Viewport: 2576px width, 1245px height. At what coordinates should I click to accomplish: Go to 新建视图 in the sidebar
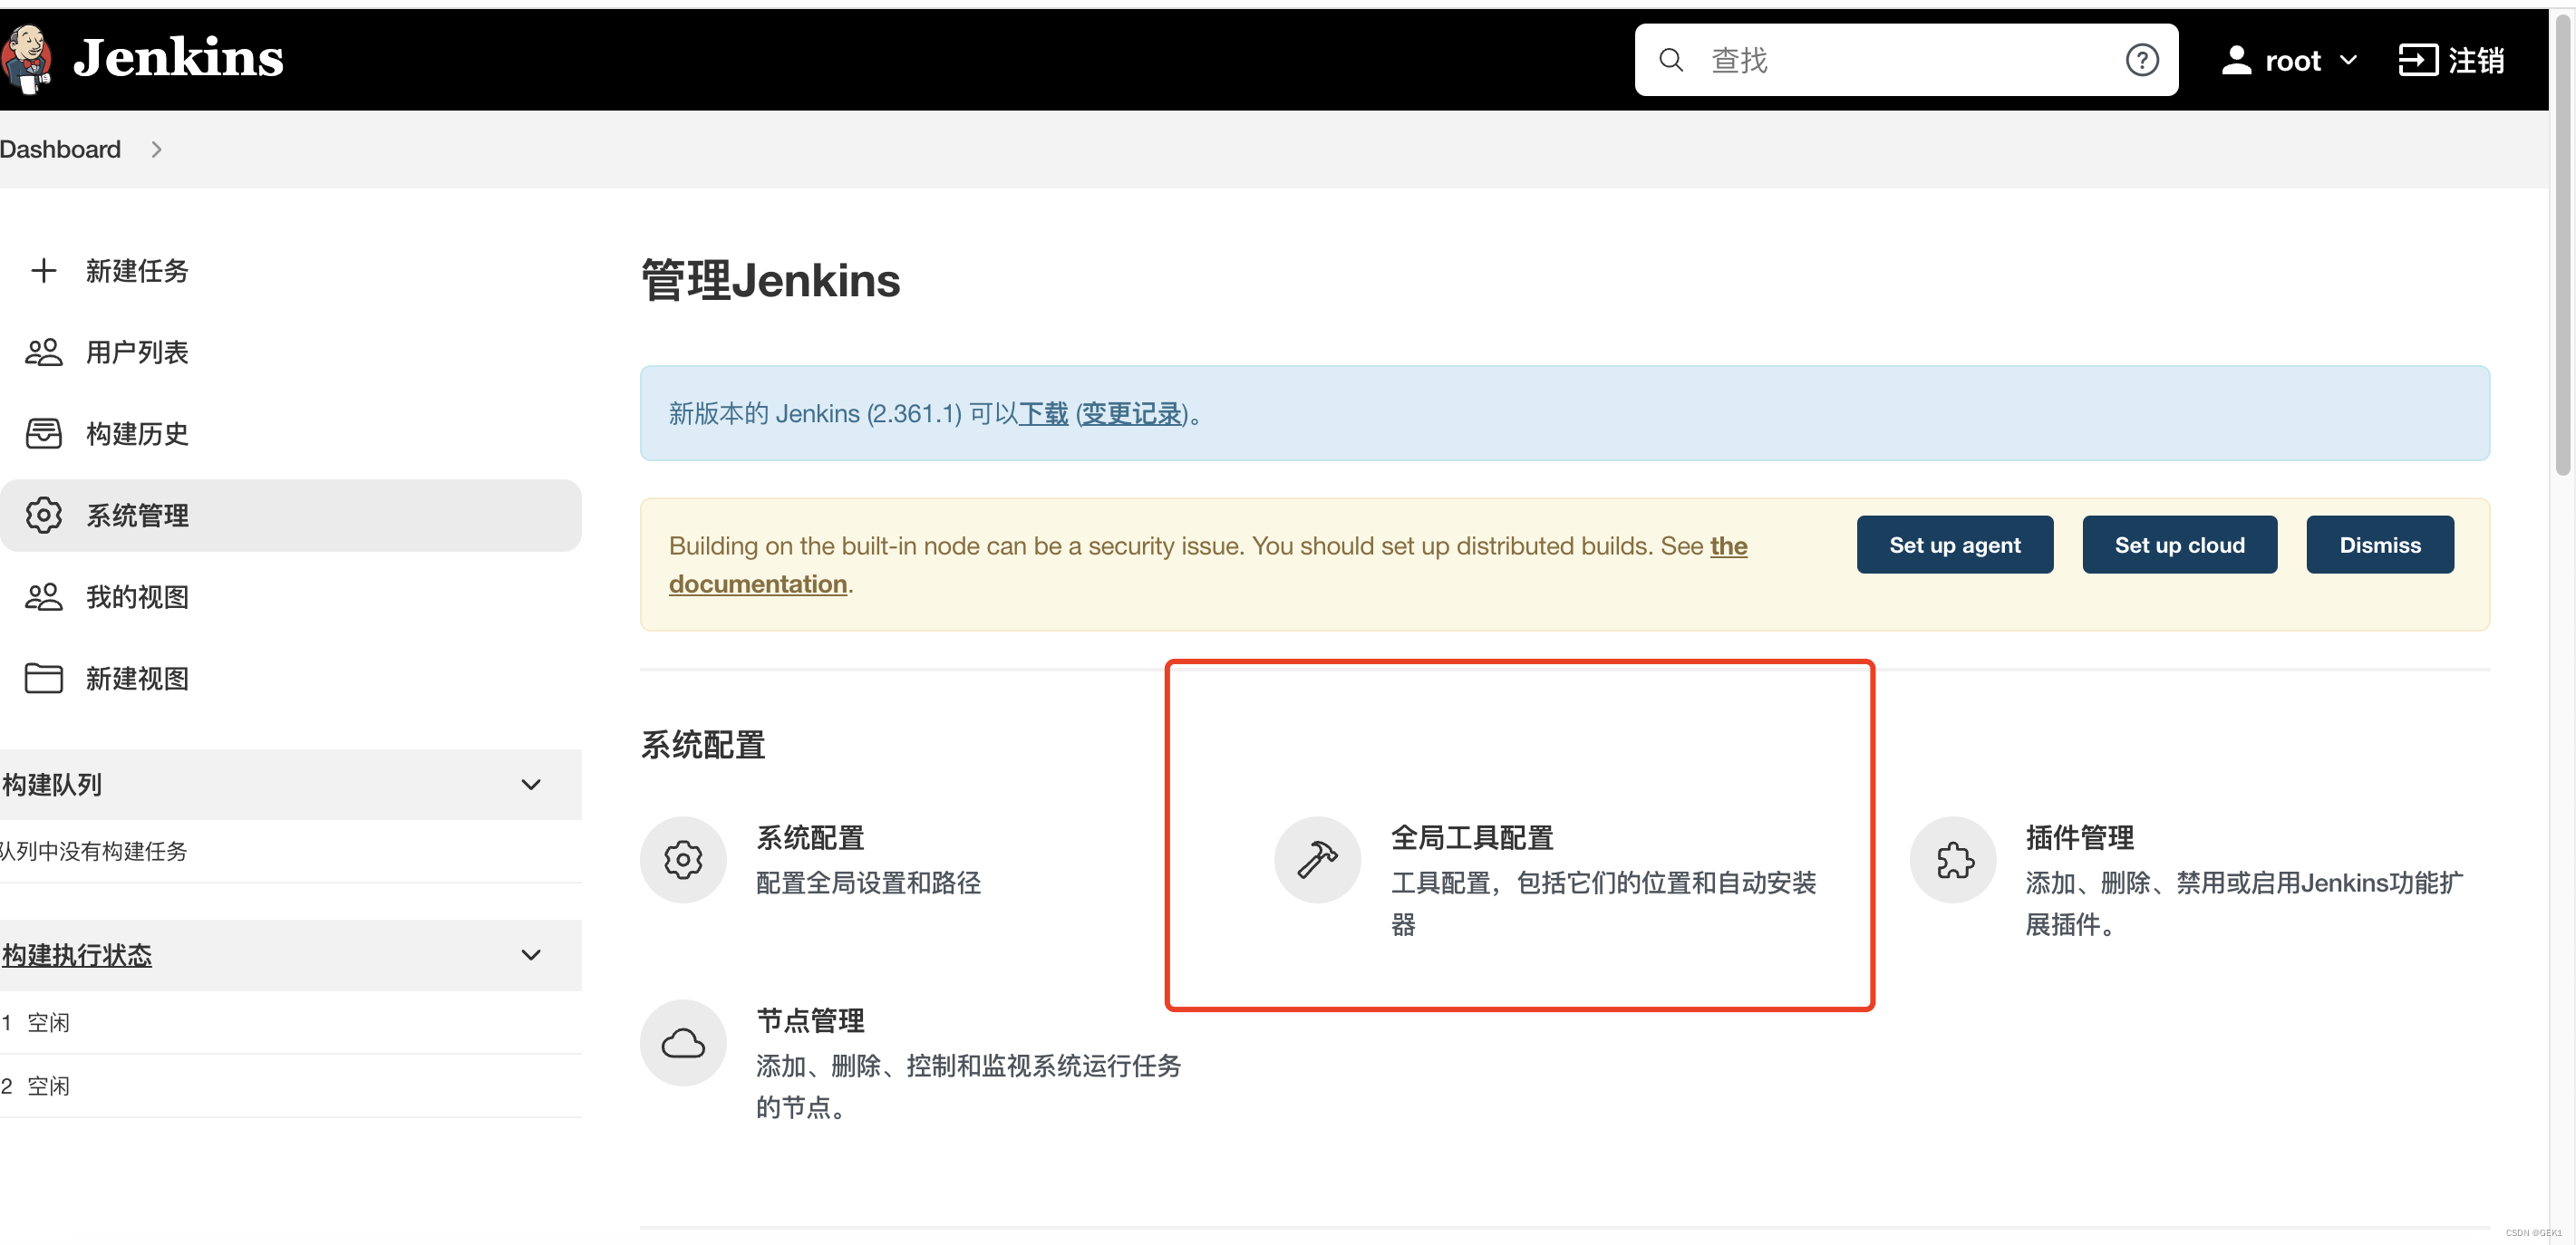(136, 679)
